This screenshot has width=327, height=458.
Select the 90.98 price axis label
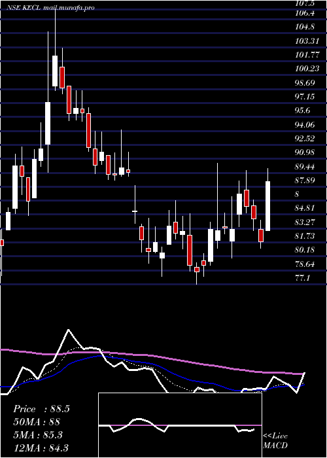click(x=305, y=152)
